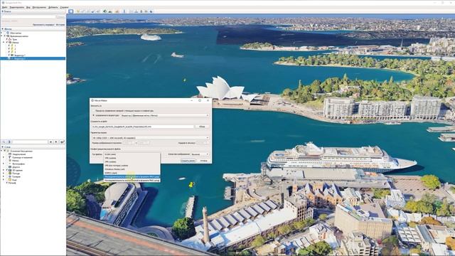Image resolution: width=455 pixels, height=256 pixels.
Task: Expand the Фотографии layer
Action: coord(4,164)
